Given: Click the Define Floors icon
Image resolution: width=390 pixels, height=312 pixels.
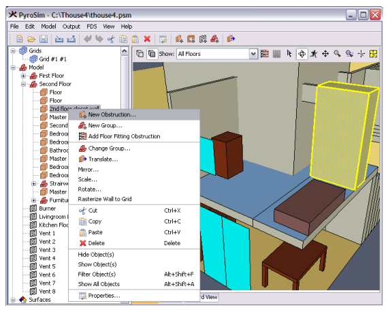Looking at the screenshot, I should tap(265, 54).
